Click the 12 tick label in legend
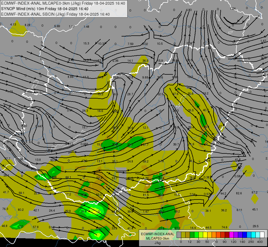Image resolution: width=268 pixels, height=247 pixels. coord(190,242)
